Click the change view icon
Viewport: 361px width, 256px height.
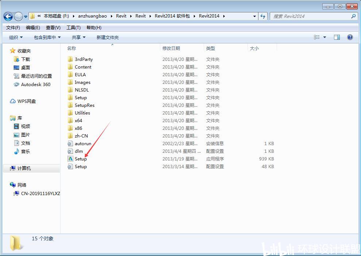(317, 37)
